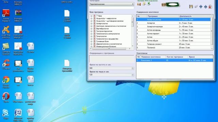Expand the Вертебрология tree node
Image resolution: width=218 pixels, height=122 pixels.
tap(91, 29)
